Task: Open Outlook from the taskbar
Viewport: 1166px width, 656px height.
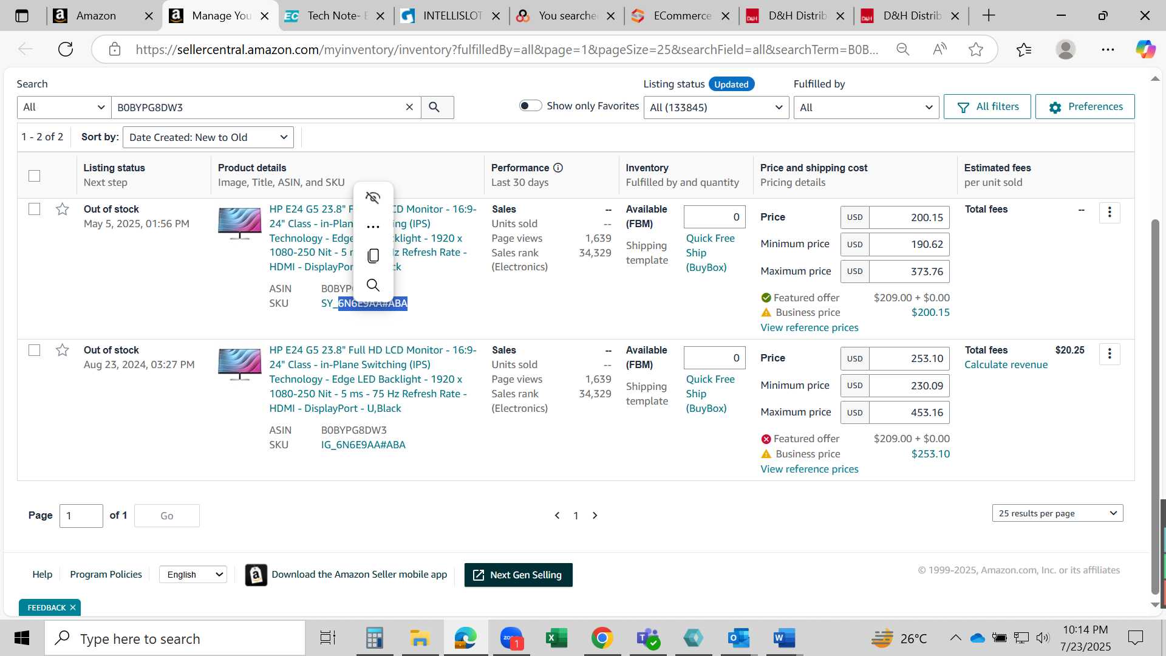Action: coord(738,638)
